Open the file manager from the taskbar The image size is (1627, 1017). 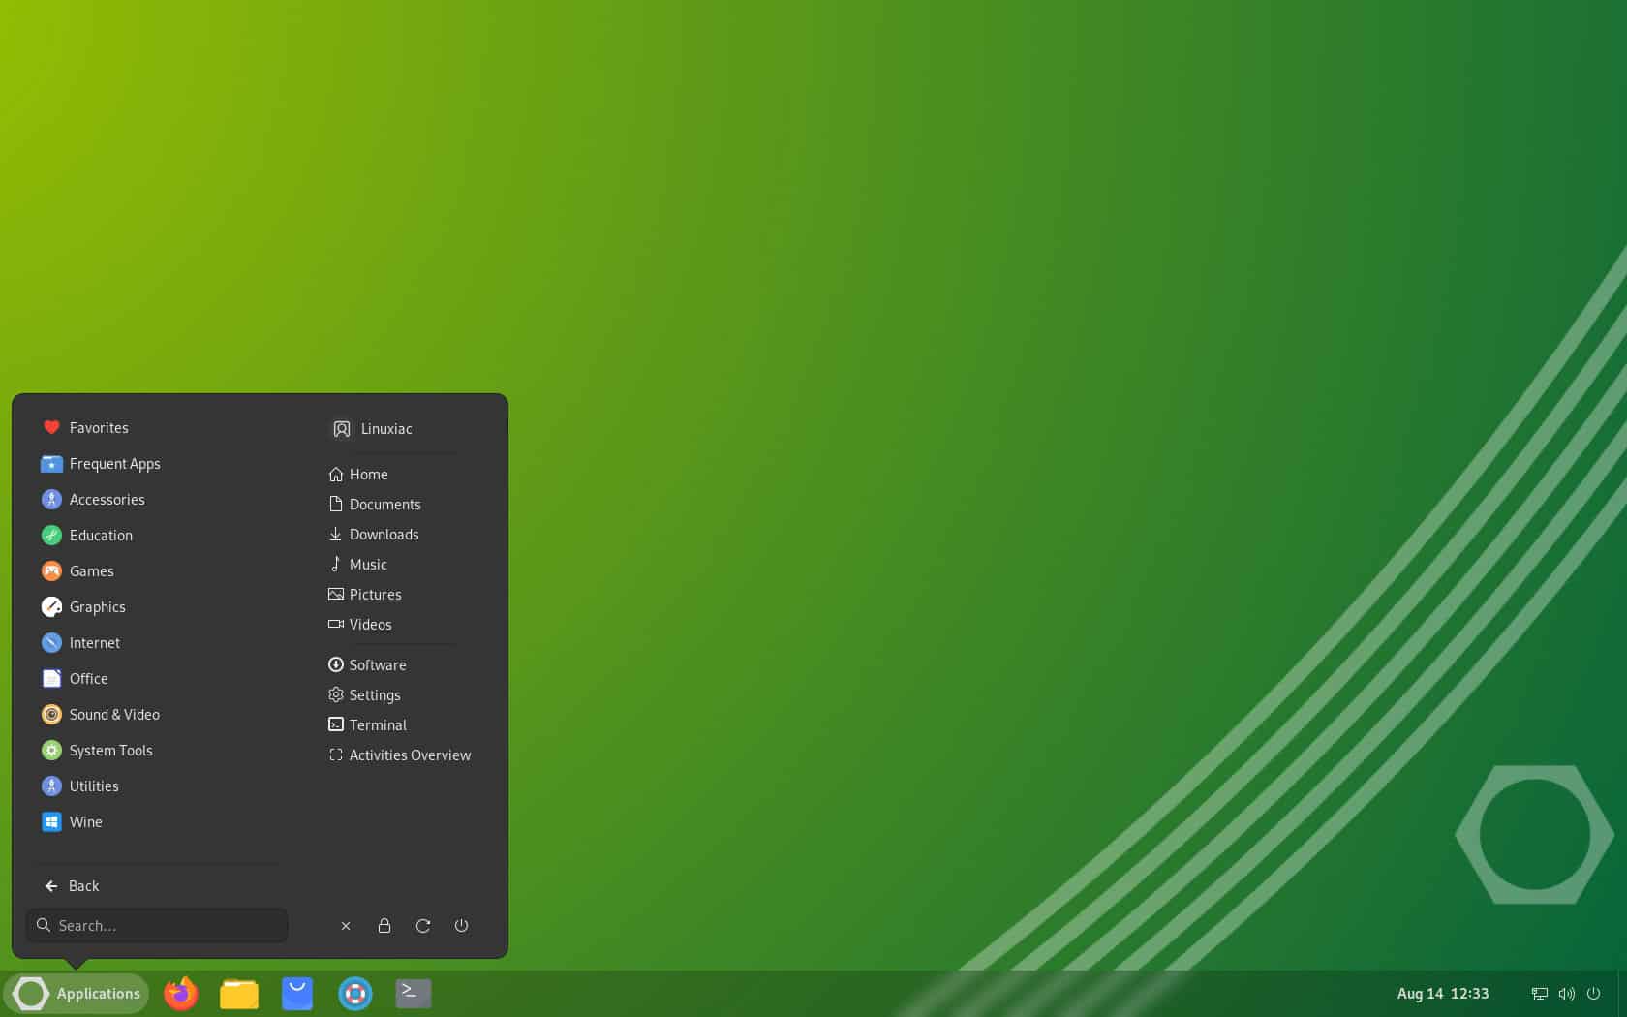tap(238, 993)
